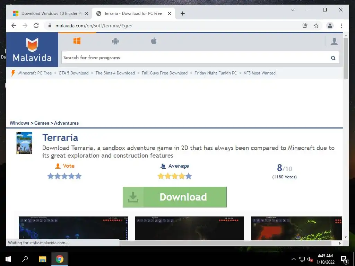This screenshot has height=266, width=355.
Task: Open the Windows platform tab icon
Action: 77,41
